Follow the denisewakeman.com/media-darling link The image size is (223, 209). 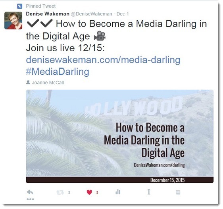[x=103, y=60]
